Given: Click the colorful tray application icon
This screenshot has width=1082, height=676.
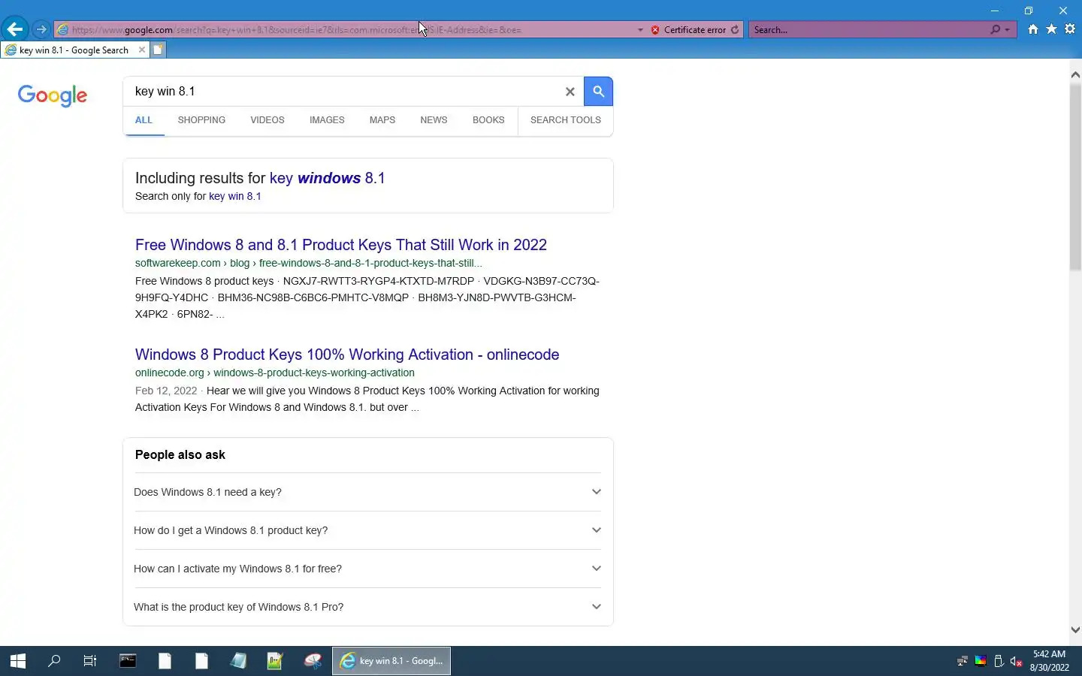Looking at the screenshot, I should click(981, 662).
